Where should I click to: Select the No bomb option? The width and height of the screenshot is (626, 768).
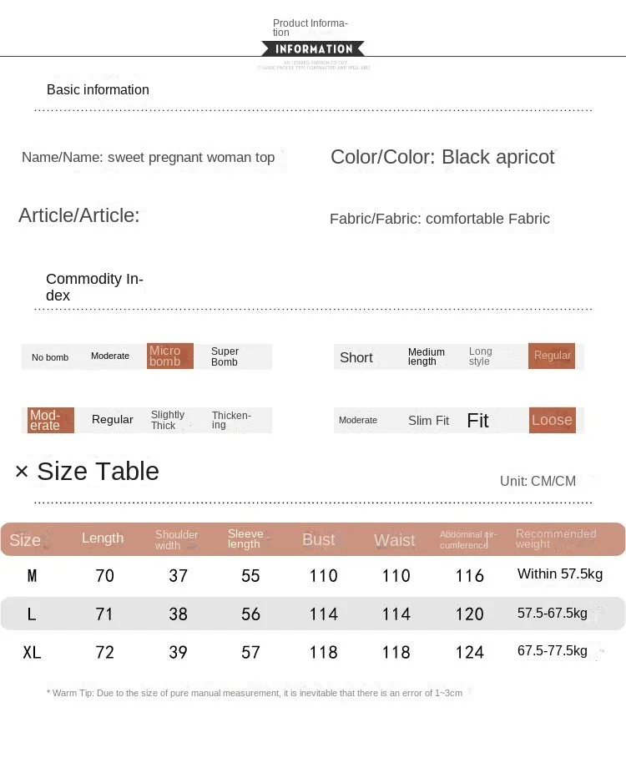(x=50, y=357)
